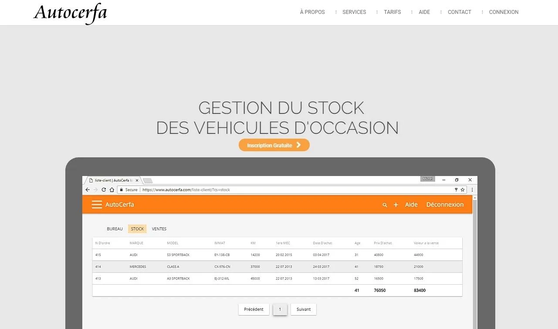
Task: Click page number 1 button
Action: pyautogui.click(x=280, y=309)
